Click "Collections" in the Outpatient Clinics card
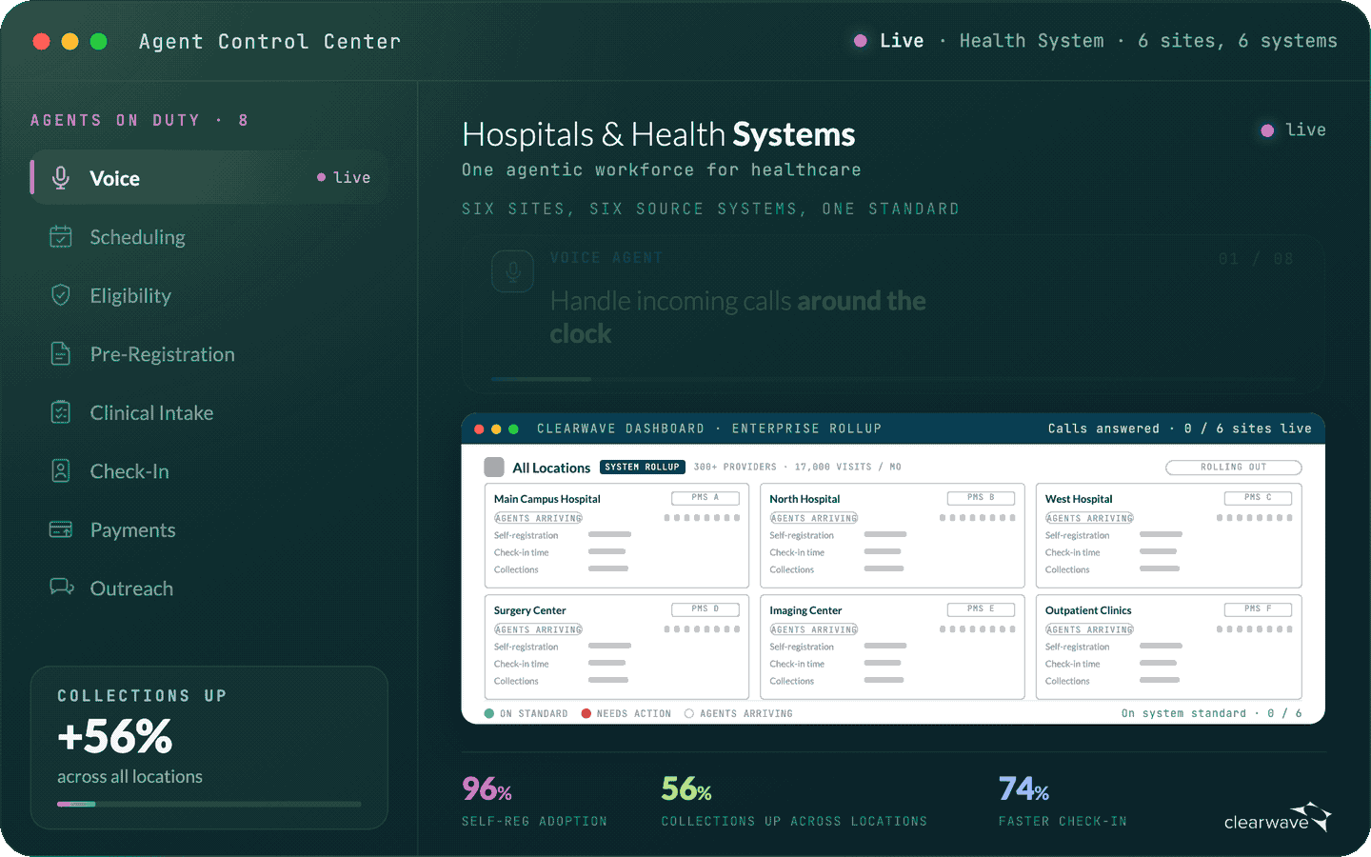 tap(1067, 681)
